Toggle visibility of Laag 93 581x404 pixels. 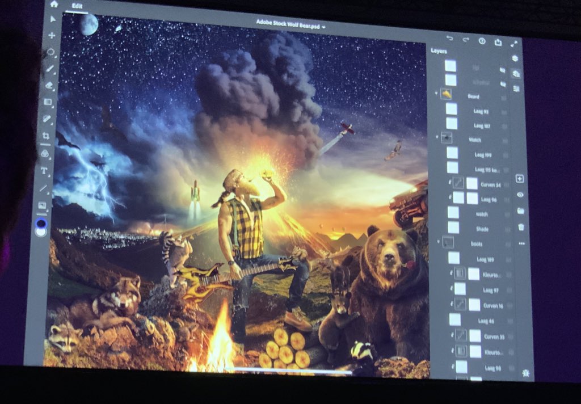504,112
